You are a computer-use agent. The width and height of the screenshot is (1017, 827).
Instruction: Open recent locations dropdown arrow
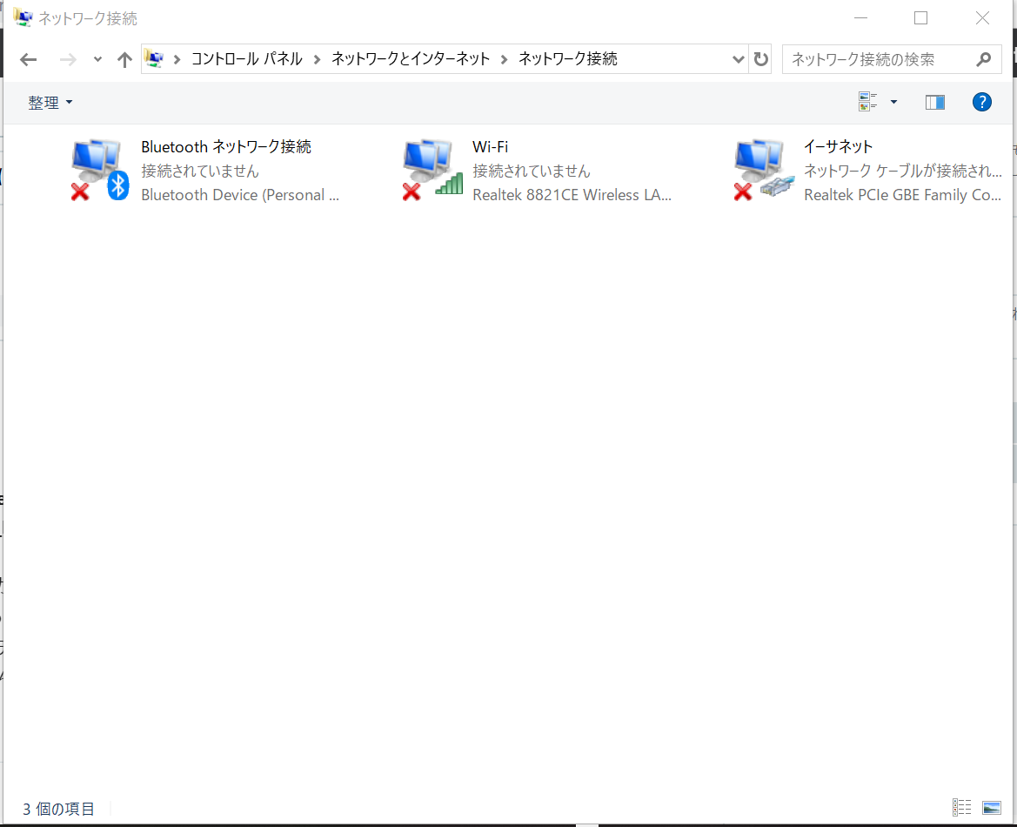(x=97, y=60)
